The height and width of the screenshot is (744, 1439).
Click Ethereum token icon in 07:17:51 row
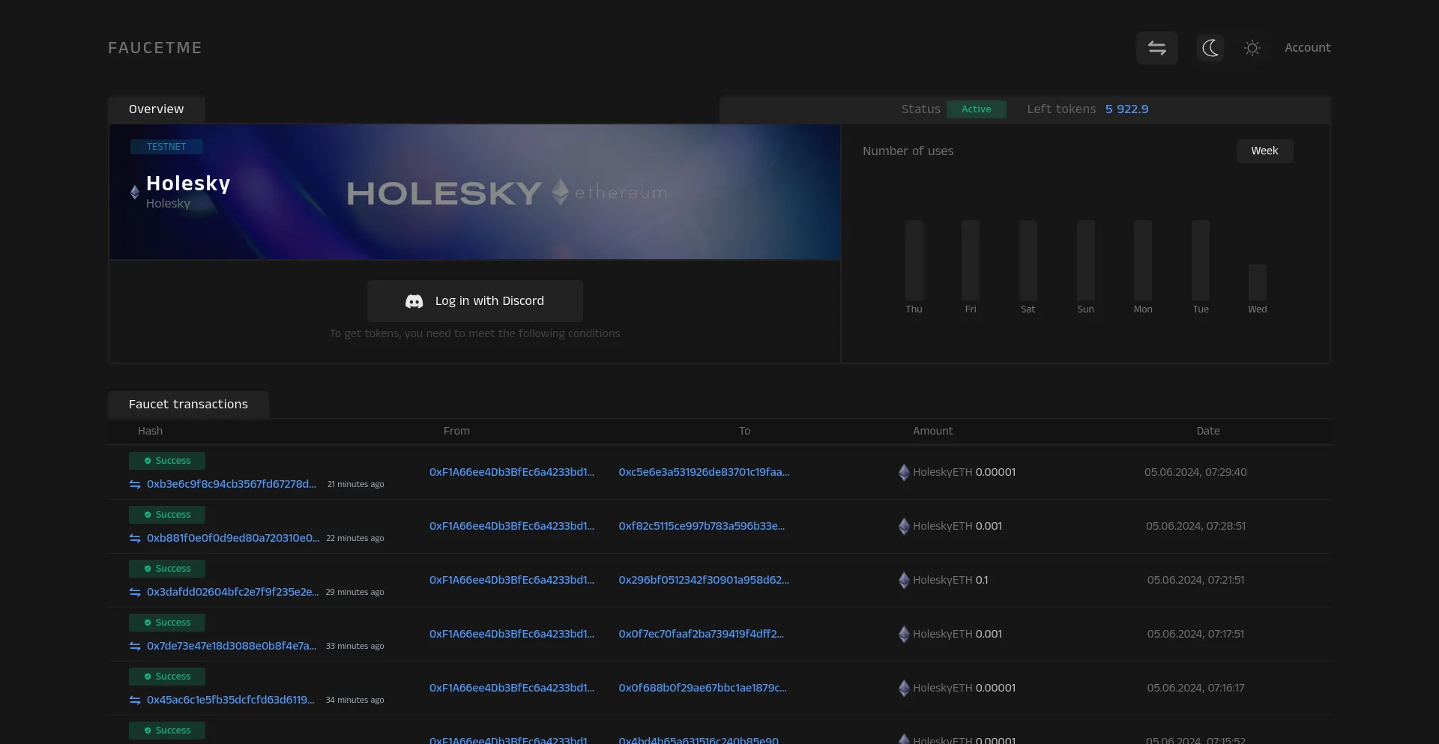[904, 634]
